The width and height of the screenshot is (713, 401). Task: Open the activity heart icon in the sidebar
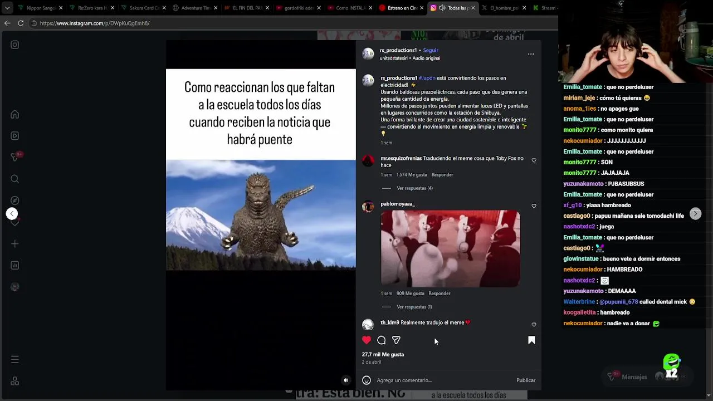(x=15, y=222)
